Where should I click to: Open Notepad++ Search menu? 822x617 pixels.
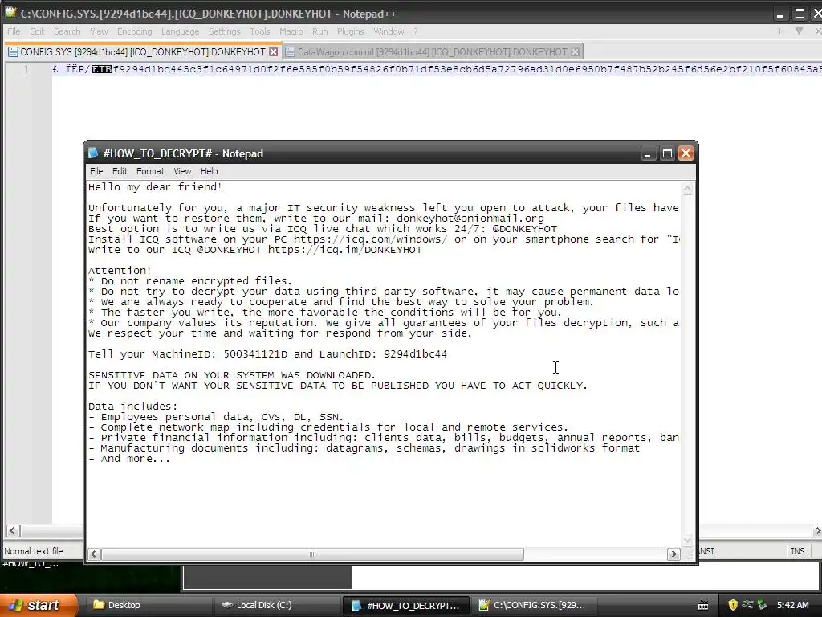[x=67, y=31]
